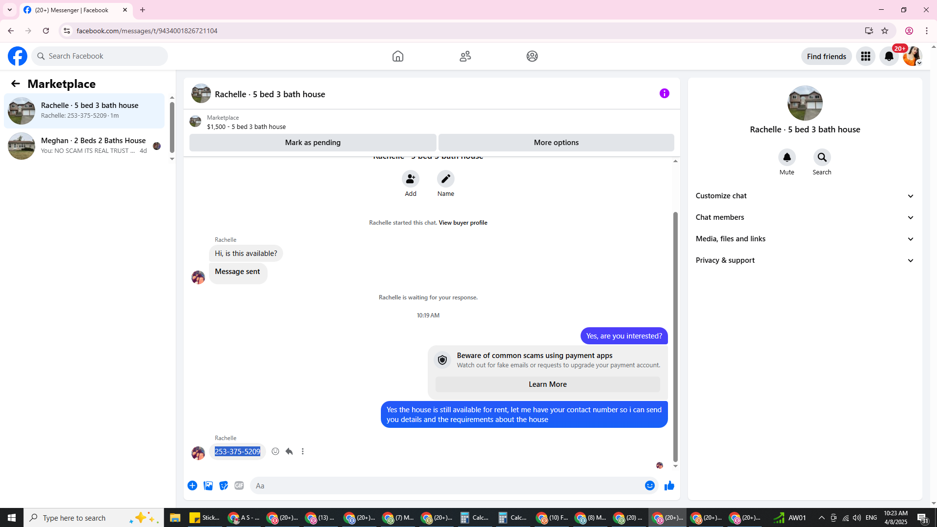937x527 pixels.
Task: Open the Groups icon in top navigation
Action: point(532,56)
